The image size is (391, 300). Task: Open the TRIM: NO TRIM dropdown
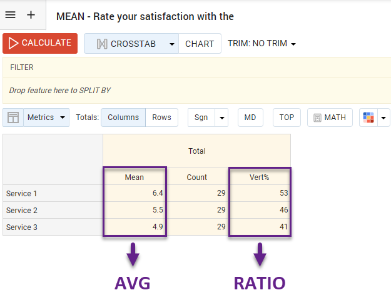(x=262, y=44)
